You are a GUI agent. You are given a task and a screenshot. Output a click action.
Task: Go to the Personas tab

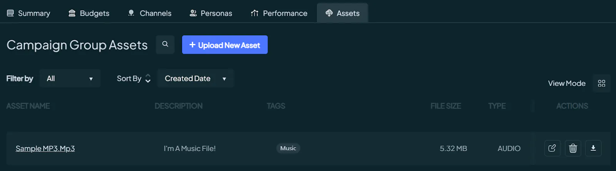pos(211,13)
